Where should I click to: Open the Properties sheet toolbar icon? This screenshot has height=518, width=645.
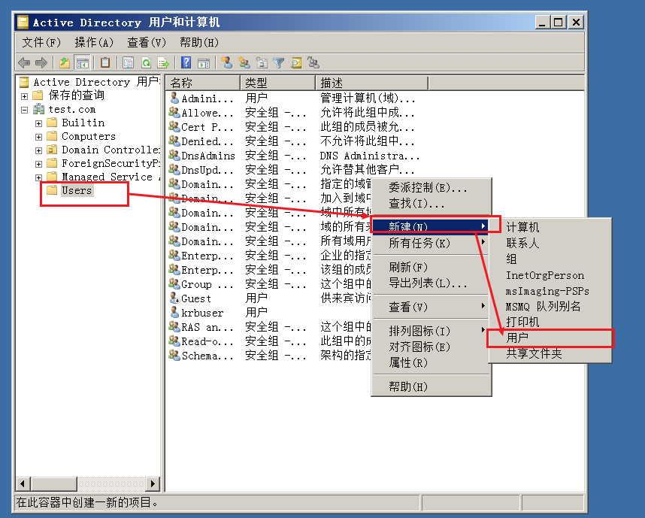pos(129,63)
